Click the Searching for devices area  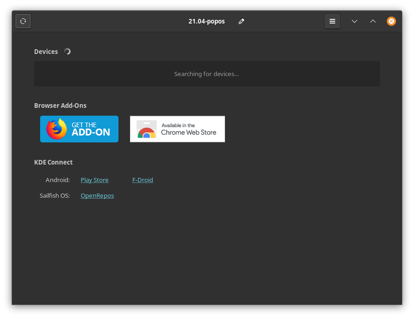pyautogui.click(x=207, y=73)
